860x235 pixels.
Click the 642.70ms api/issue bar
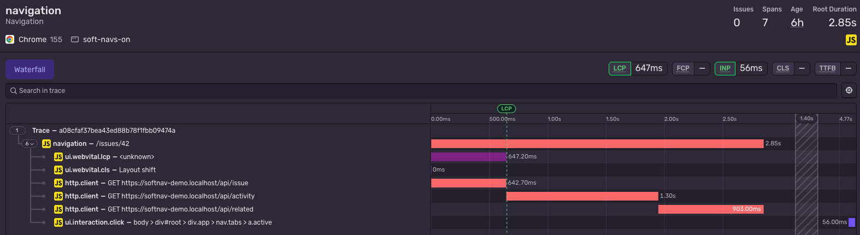pyautogui.click(x=469, y=183)
